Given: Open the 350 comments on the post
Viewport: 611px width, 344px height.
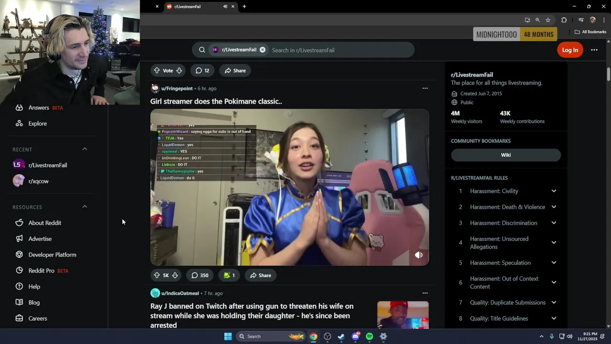Looking at the screenshot, I should (x=200, y=275).
